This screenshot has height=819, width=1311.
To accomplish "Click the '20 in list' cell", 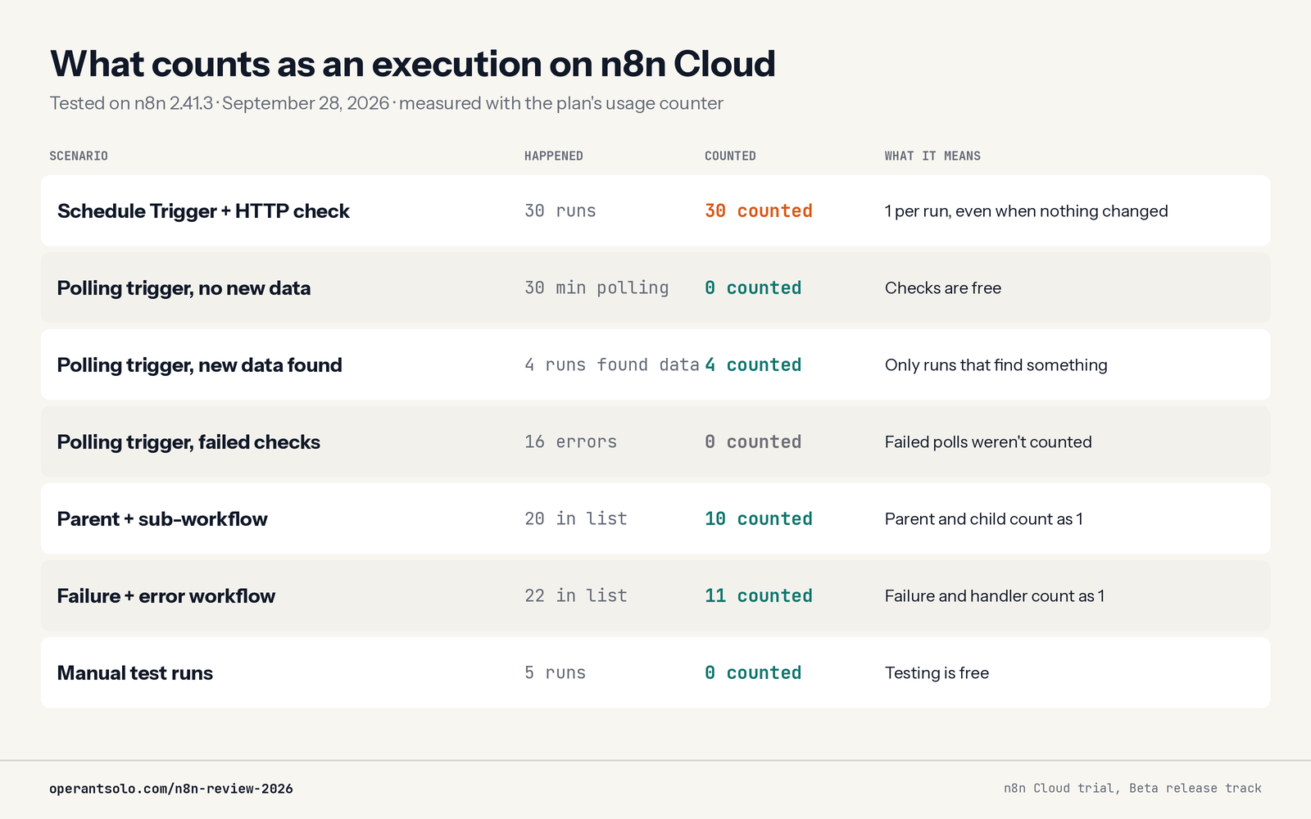I will click(x=576, y=519).
